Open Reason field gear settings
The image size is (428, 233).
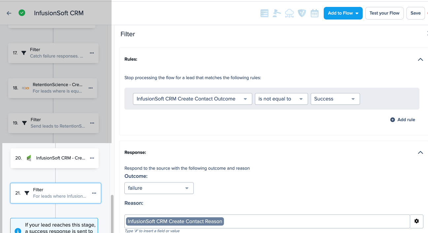(x=416, y=221)
